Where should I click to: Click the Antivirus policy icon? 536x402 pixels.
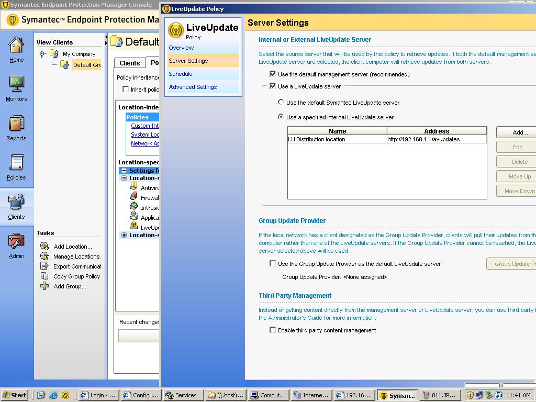click(133, 186)
